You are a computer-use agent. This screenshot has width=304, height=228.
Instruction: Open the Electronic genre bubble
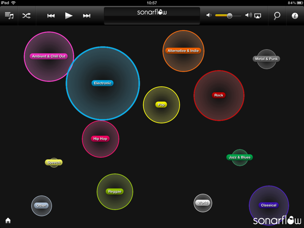point(103,83)
